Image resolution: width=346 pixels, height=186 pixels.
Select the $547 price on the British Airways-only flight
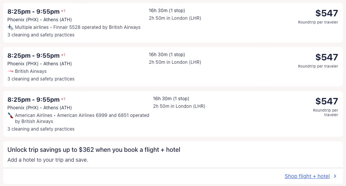click(x=326, y=57)
